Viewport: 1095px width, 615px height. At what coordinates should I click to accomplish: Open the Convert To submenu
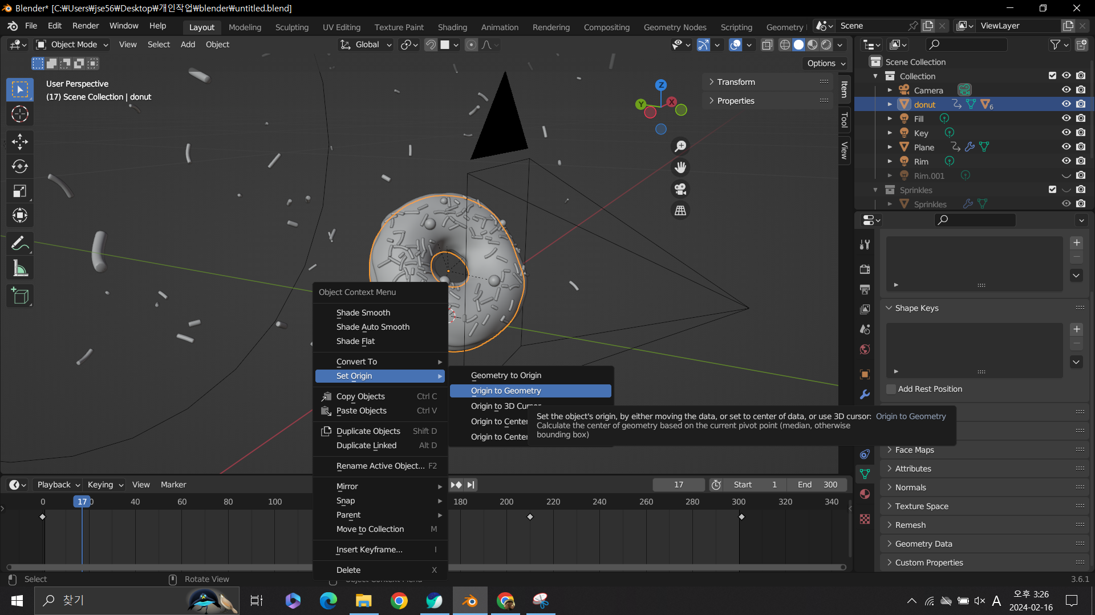point(380,362)
